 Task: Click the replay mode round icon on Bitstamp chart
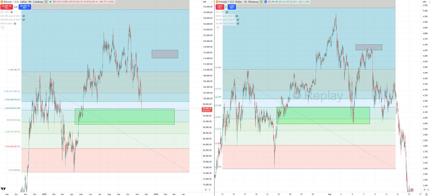(x=265, y=2)
